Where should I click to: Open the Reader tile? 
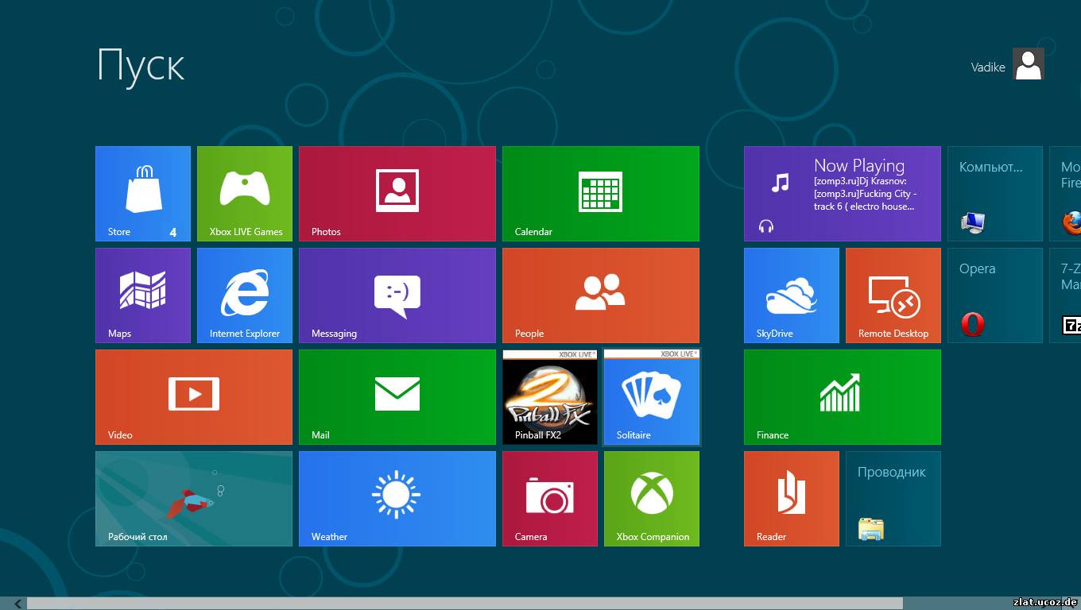tap(792, 499)
